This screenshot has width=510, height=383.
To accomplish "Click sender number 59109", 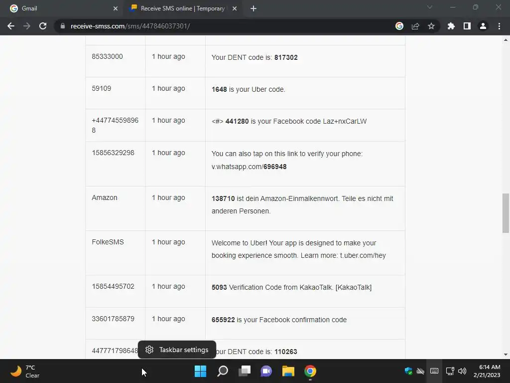I will [102, 88].
